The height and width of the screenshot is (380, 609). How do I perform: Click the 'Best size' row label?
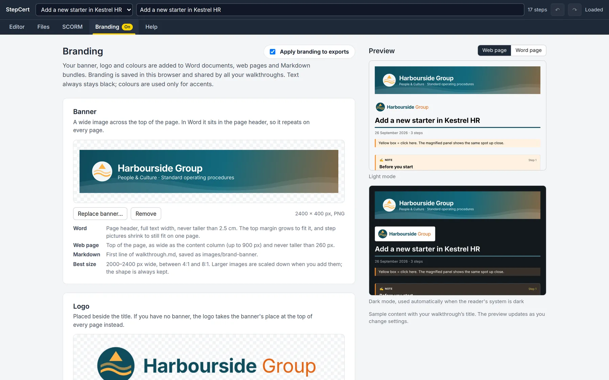pyautogui.click(x=85, y=264)
